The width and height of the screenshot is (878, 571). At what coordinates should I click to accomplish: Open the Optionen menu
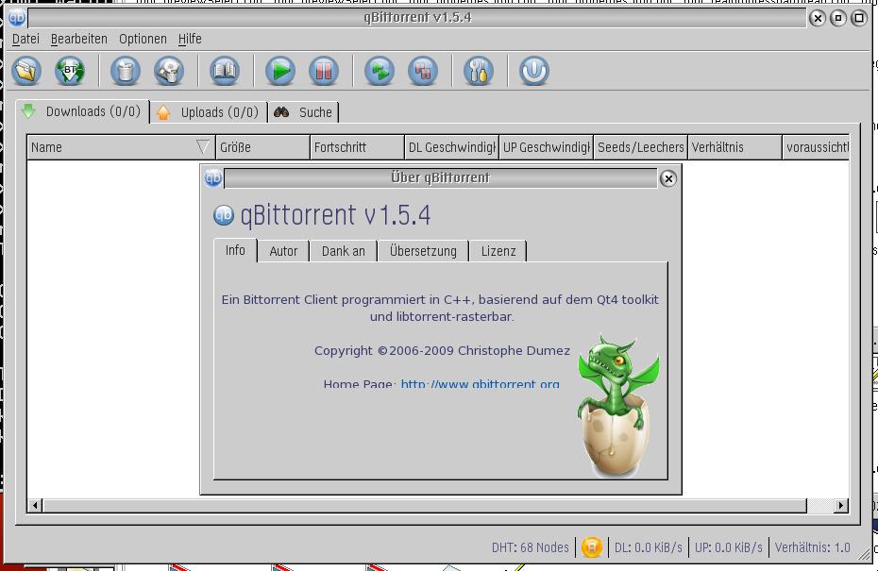pyautogui.click(x=143, y=39)
